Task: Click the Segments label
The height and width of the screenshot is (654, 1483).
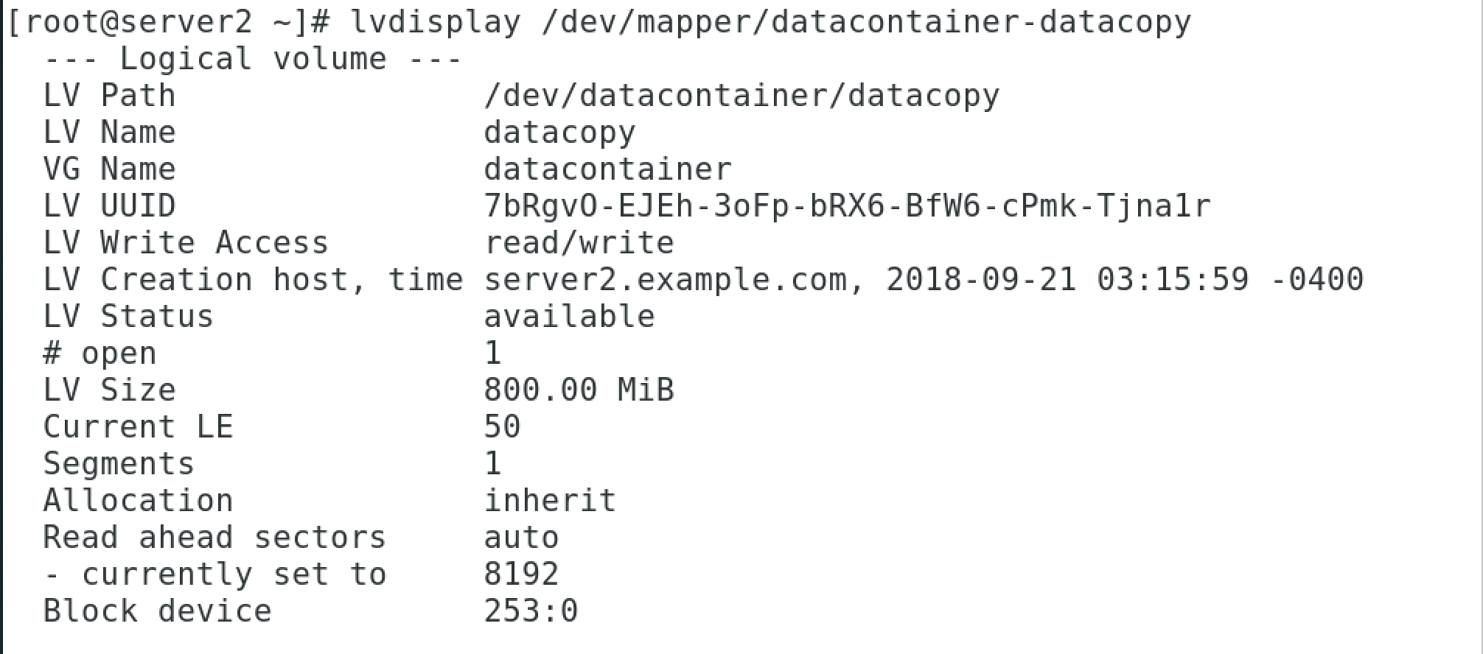Action: 119,464
